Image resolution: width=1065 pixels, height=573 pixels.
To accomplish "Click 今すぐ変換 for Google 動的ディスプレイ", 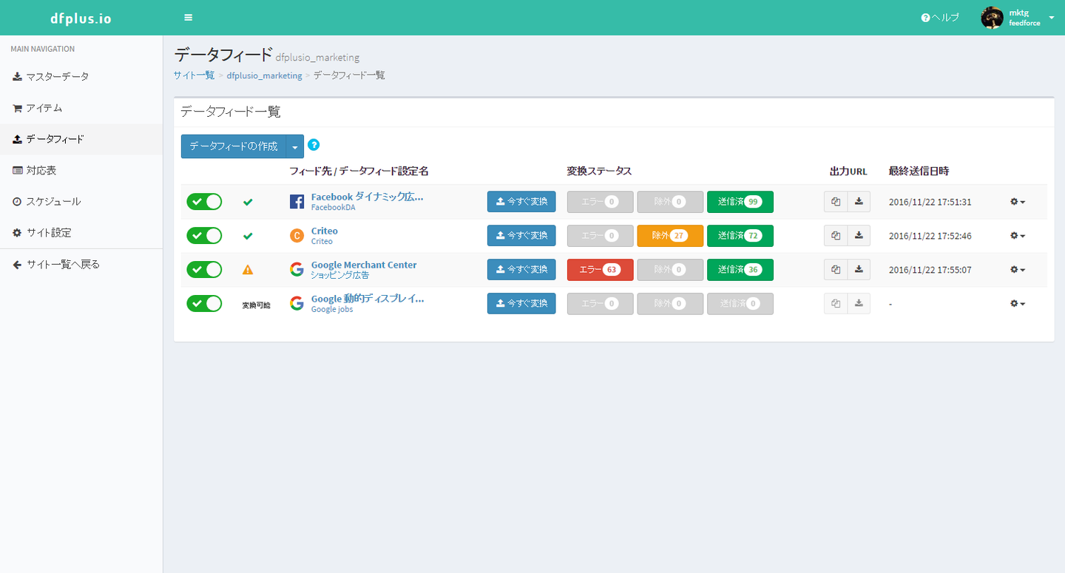I will [x=521, y=304].
